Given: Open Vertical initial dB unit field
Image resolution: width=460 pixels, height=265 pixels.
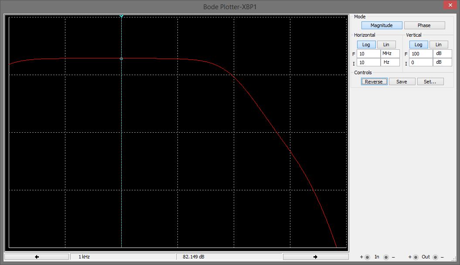Looking at the screenshot, I should tap(443, 62).
